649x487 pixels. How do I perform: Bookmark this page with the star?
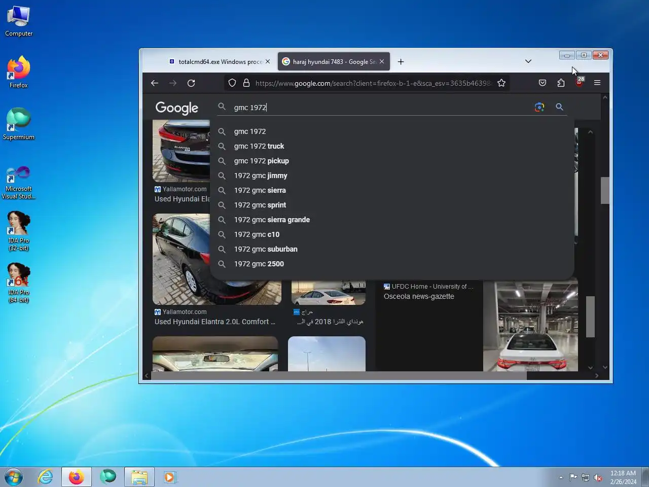tap(501, 83)
